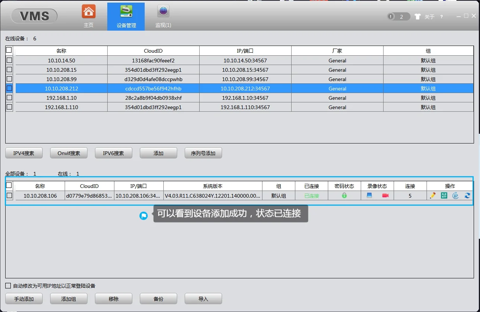Image resolution: width=480 pixels, height=312 pixels.
Task: Click the 系统版本 column header
Action: coord(213,186)
